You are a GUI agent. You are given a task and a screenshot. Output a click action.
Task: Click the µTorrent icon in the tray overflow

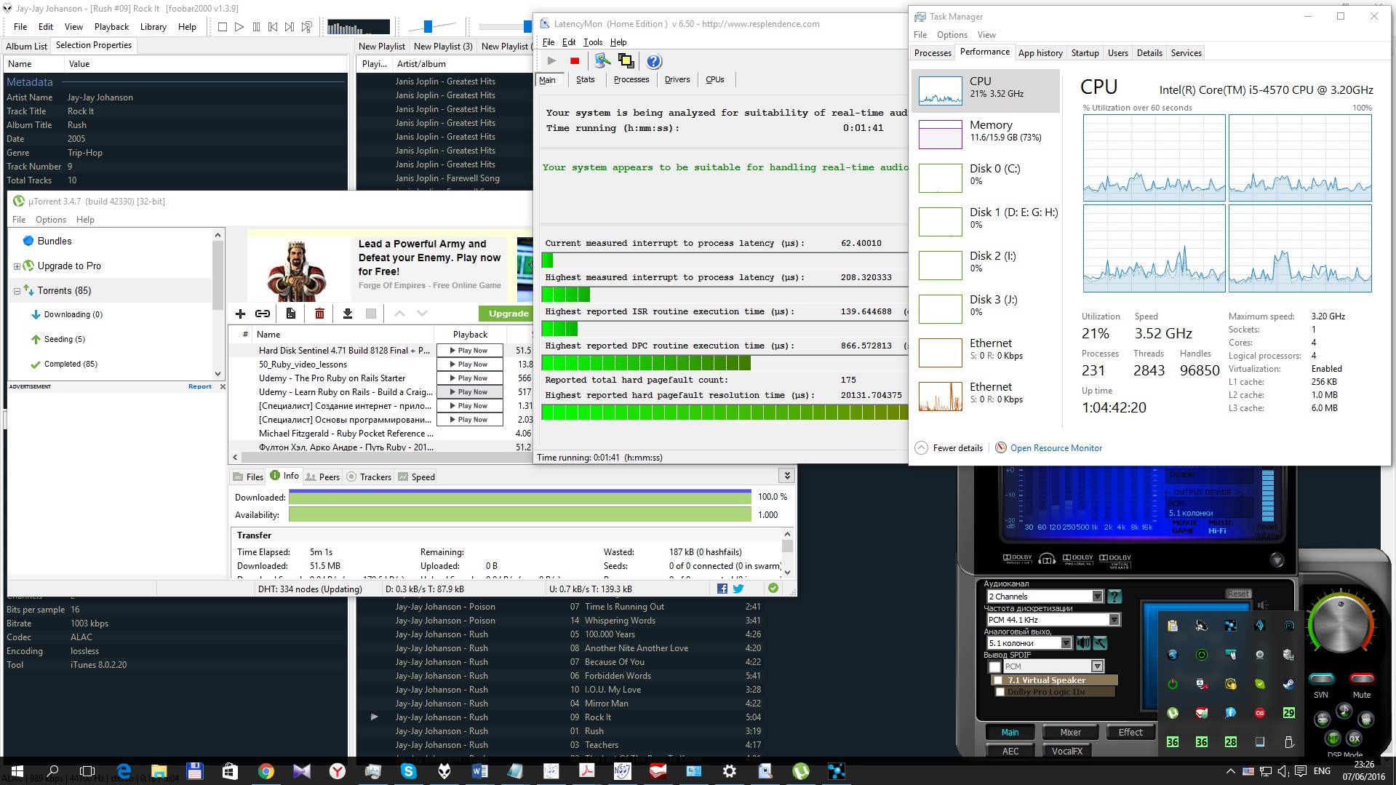(1173, 713)
